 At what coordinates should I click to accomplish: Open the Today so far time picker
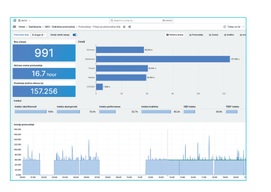click(x=234, y=27)
